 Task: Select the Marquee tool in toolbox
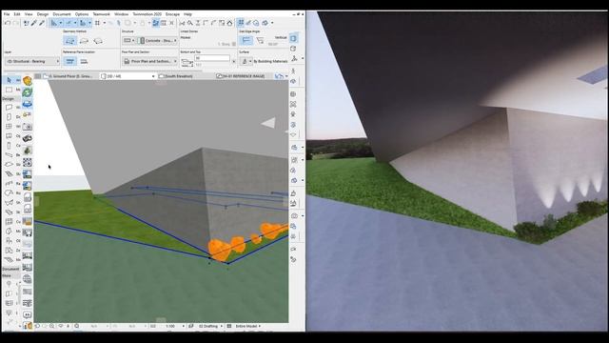point(9,90)
